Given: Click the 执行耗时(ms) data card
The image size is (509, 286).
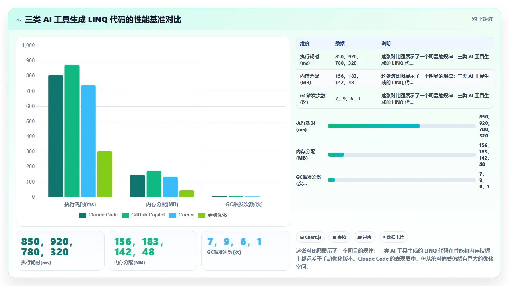Looking at the screenshot, I should [60, 251].
